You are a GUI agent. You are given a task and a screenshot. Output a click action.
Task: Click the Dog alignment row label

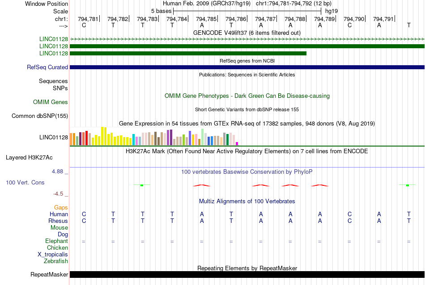pos(63,235)
